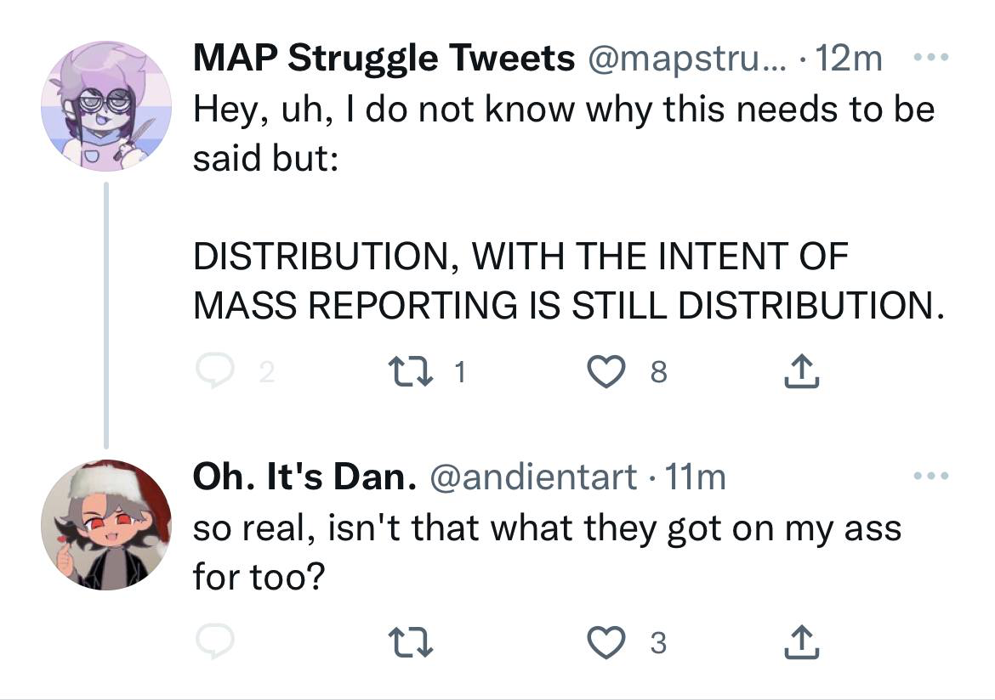Open more options on Dan's reply
The image size is (995, 700).
pos(931,476)
